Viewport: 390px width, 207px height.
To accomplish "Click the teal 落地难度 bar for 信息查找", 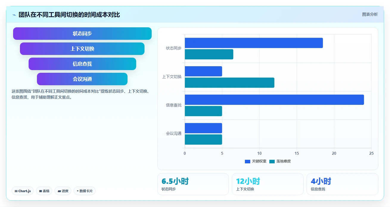I will [203, 111].
